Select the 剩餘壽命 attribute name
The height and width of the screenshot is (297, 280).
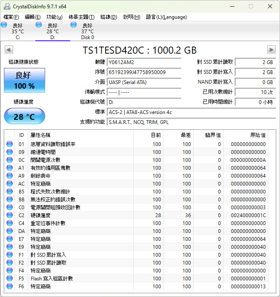tap(40, 176)
